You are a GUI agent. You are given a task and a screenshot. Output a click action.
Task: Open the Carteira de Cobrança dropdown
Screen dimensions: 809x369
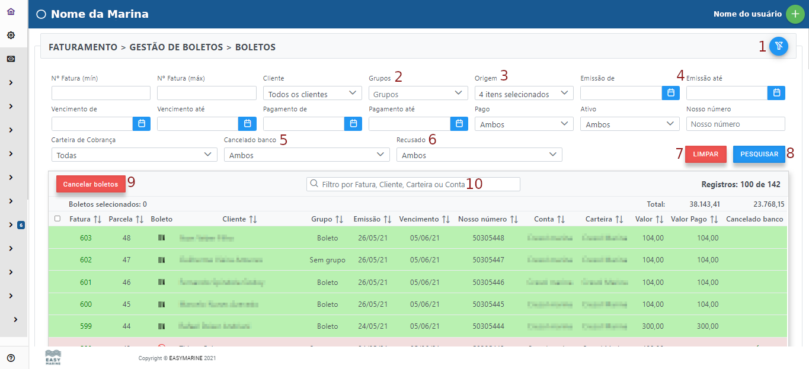tap(134, 155)
